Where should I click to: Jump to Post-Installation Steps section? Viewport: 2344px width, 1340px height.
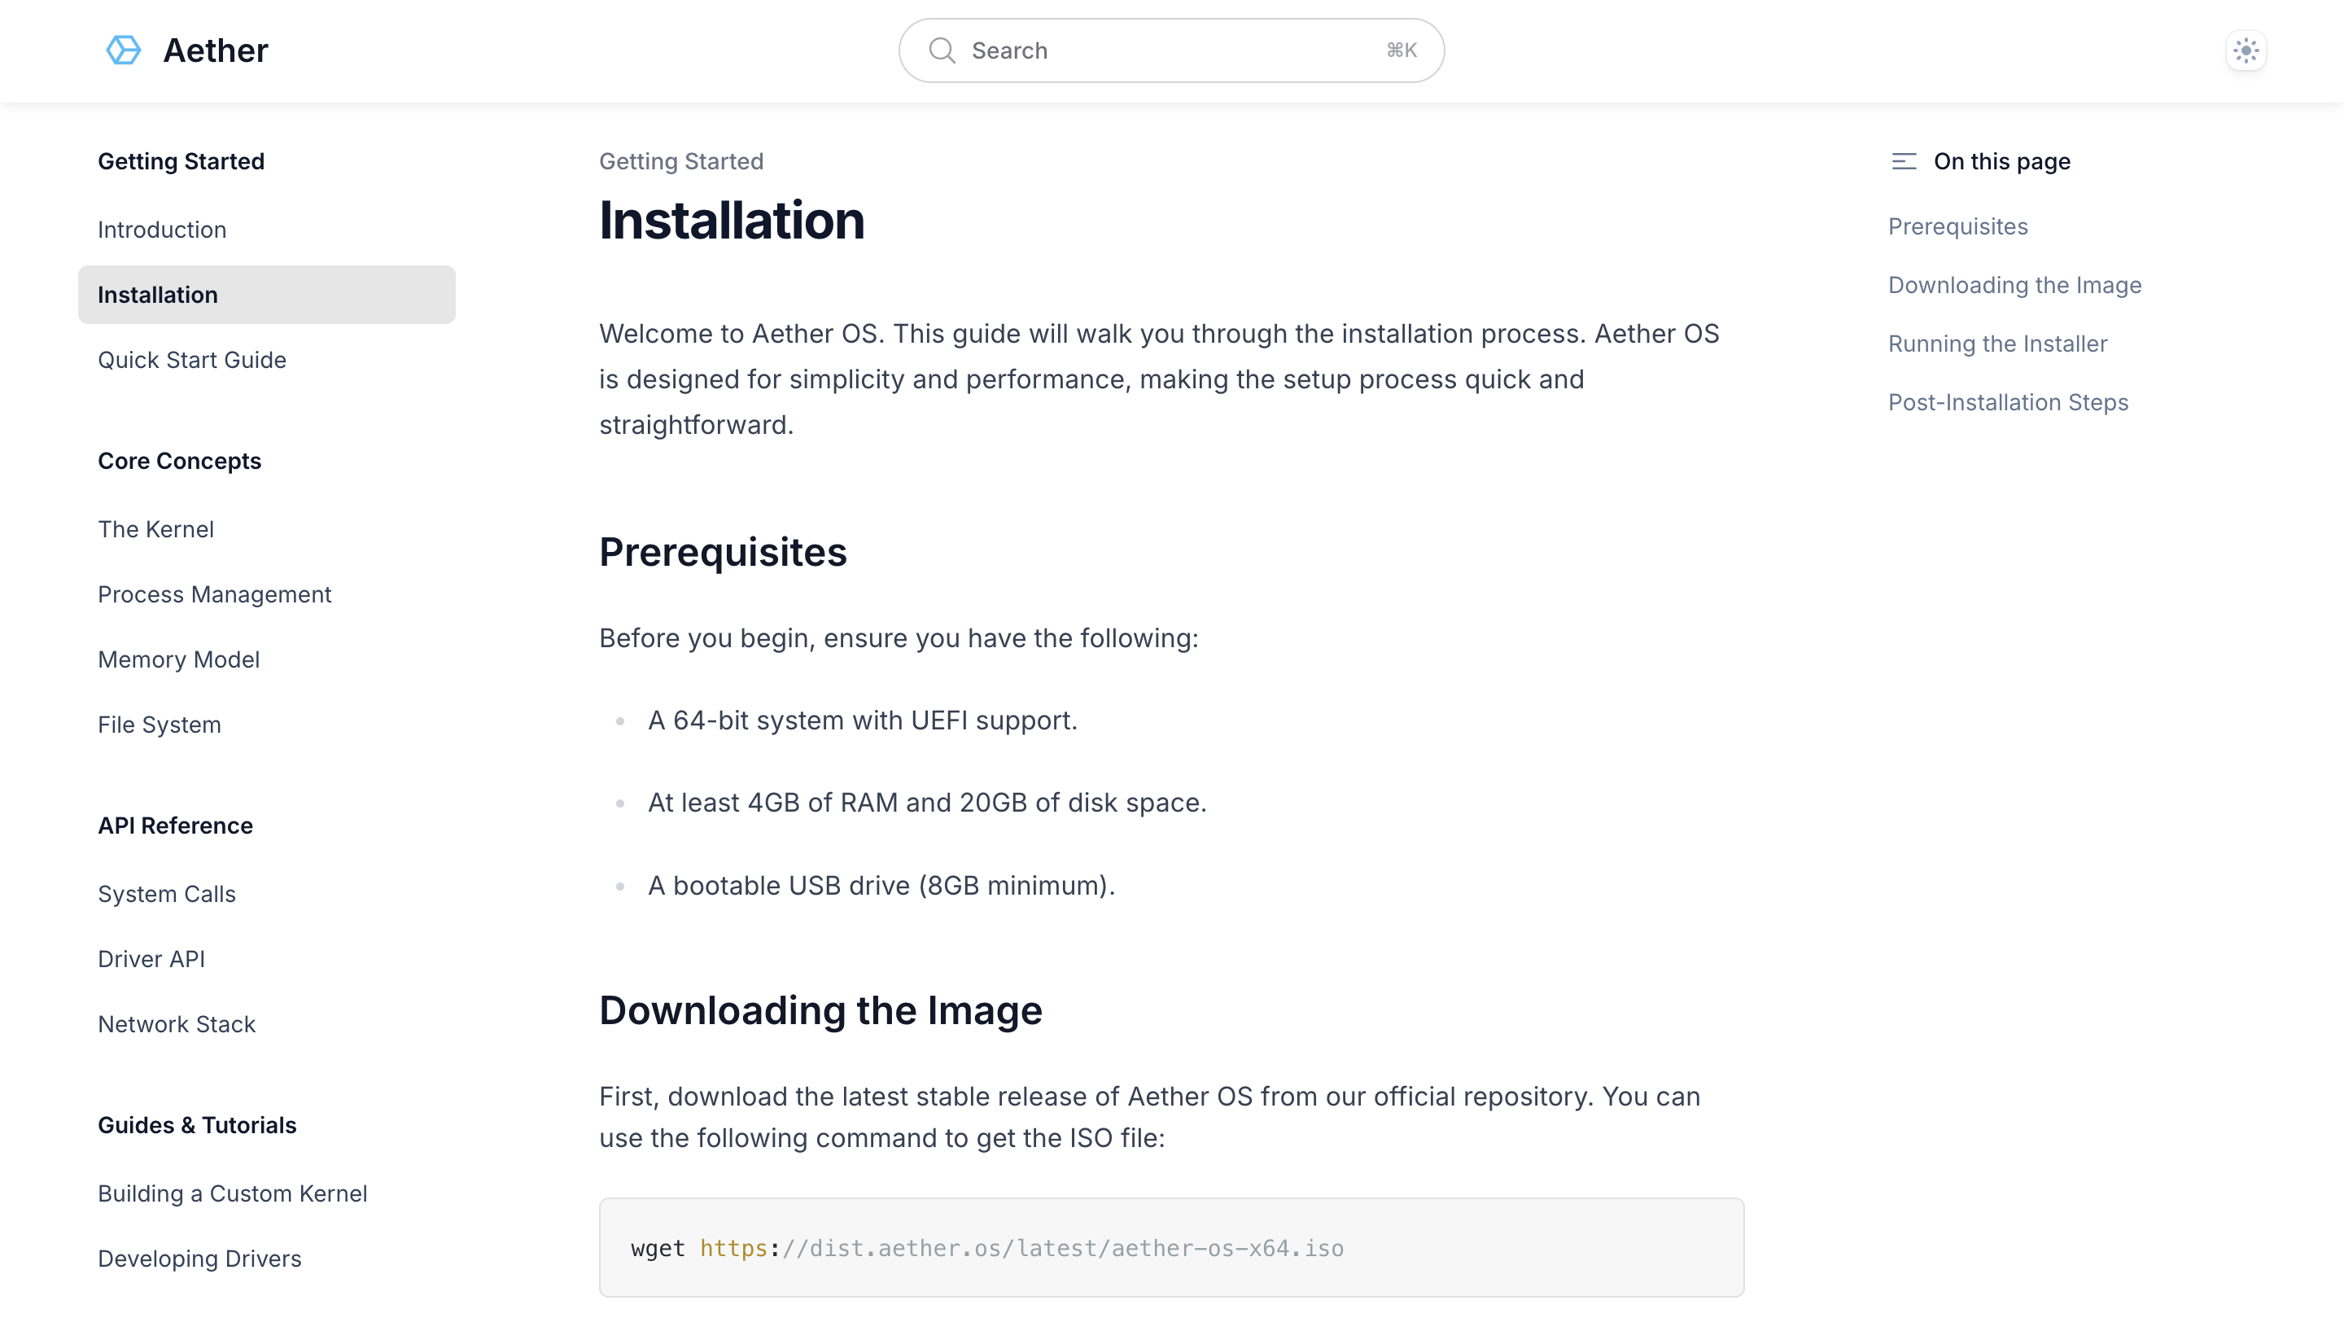click(2007, 402)
